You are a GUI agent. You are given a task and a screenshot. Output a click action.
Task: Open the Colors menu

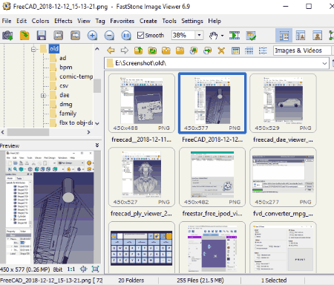[40, 21]
